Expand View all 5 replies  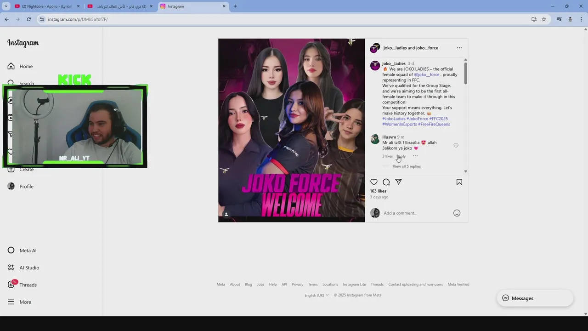[407, 166]
